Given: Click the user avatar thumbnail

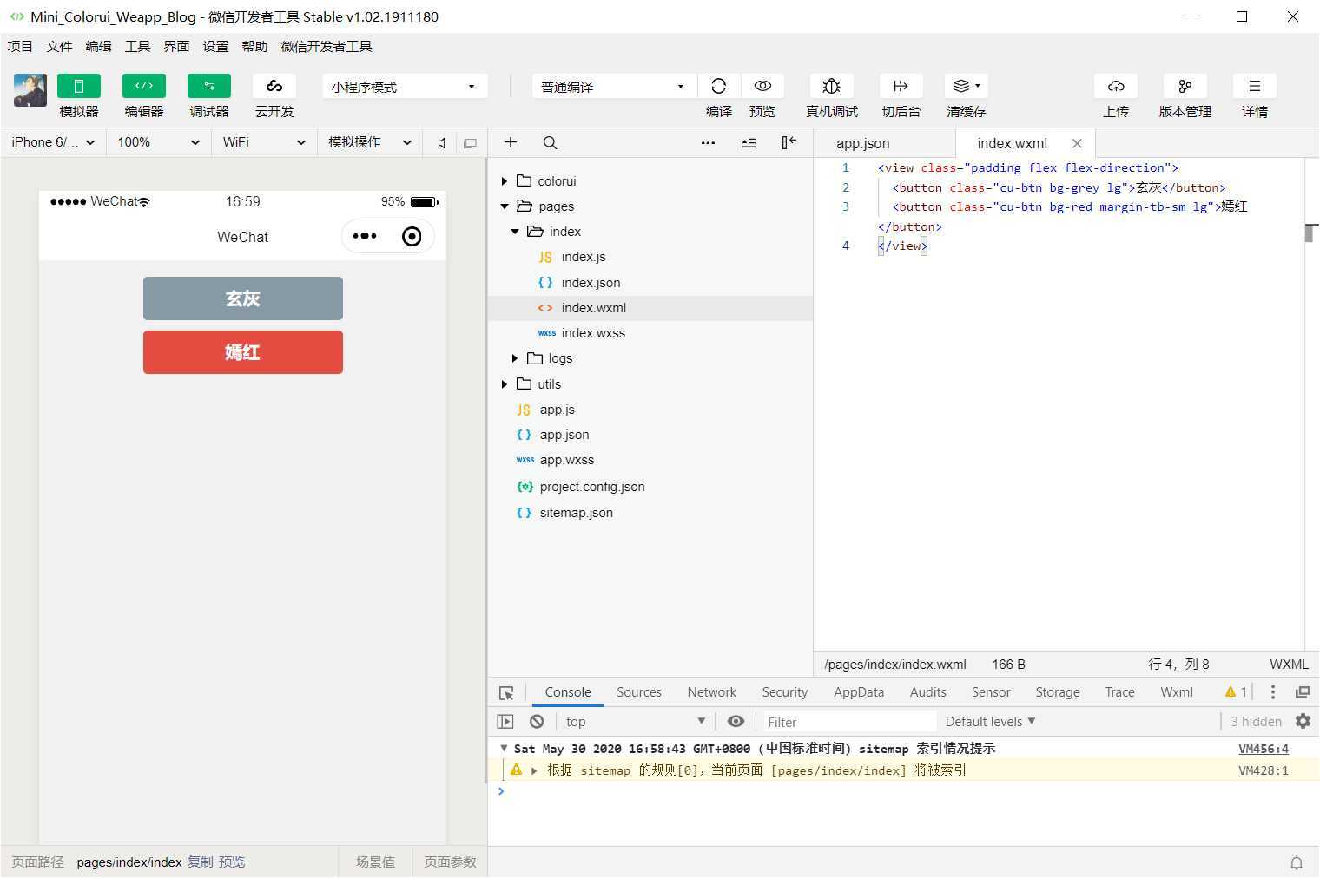Looking at the screenshot, I should [30, 90].
